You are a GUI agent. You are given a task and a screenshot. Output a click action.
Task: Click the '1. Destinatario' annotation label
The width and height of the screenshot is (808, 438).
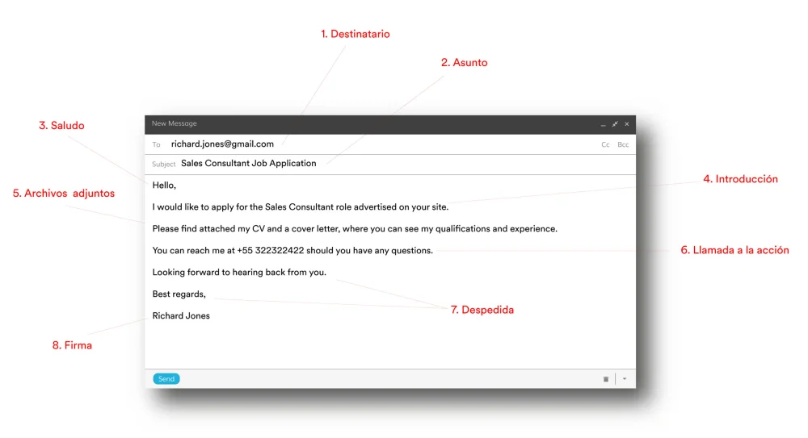pos(355,34)
